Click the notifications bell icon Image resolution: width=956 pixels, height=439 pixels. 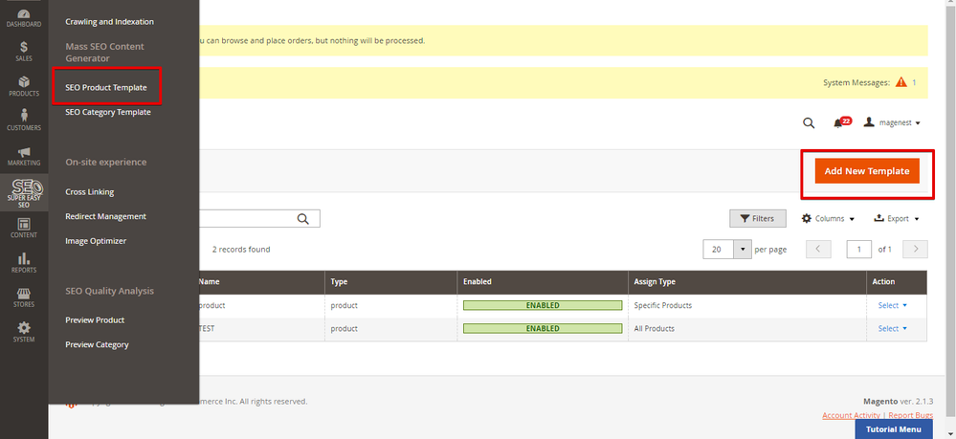(x=839, y=123)
